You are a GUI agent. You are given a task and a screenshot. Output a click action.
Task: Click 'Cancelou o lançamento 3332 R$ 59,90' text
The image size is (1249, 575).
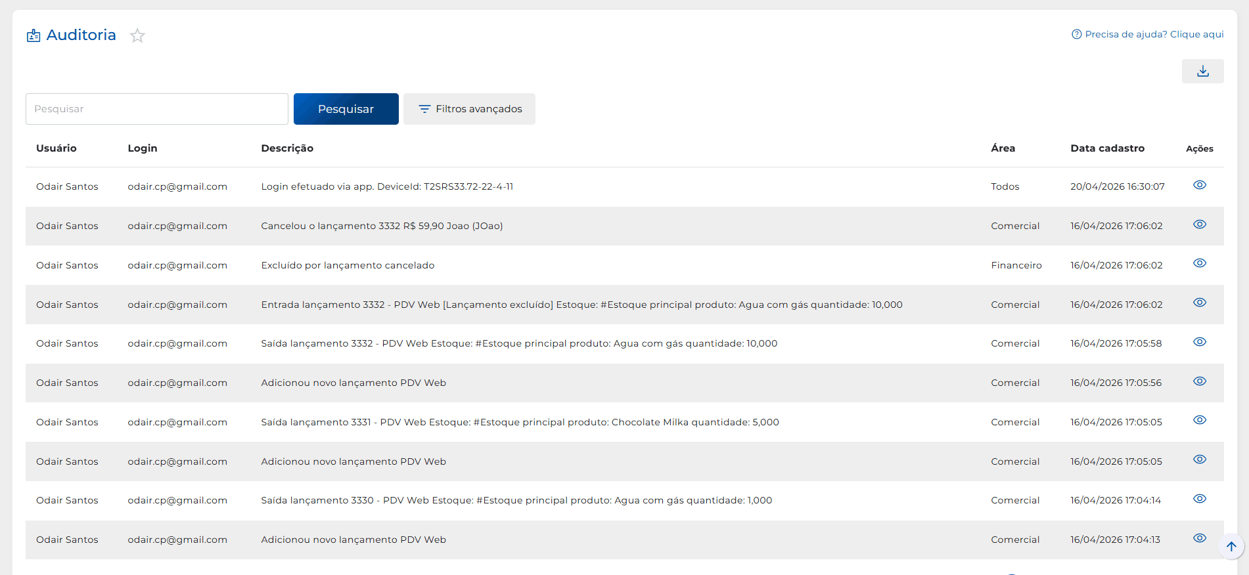pyautogui.click(x=382, y=226)
